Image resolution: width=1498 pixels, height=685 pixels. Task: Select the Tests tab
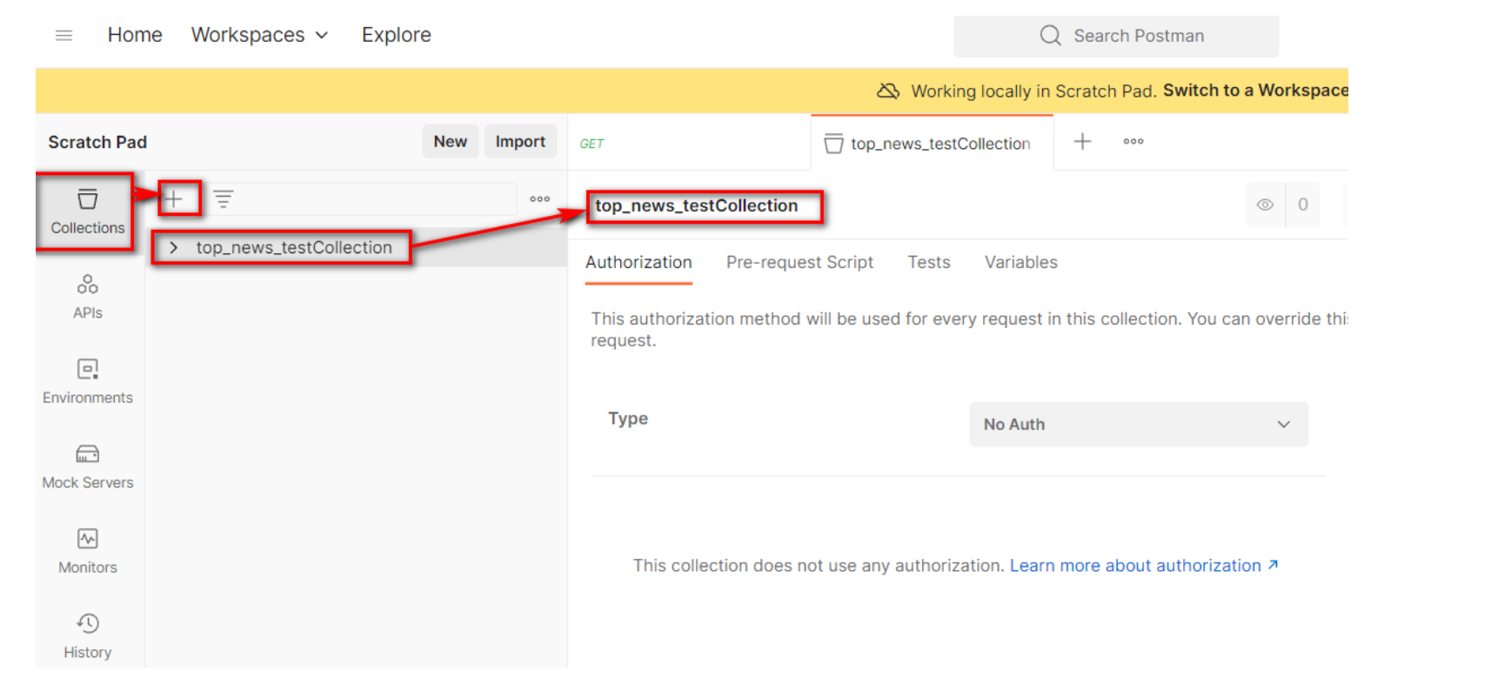click(x=929, y=263)
